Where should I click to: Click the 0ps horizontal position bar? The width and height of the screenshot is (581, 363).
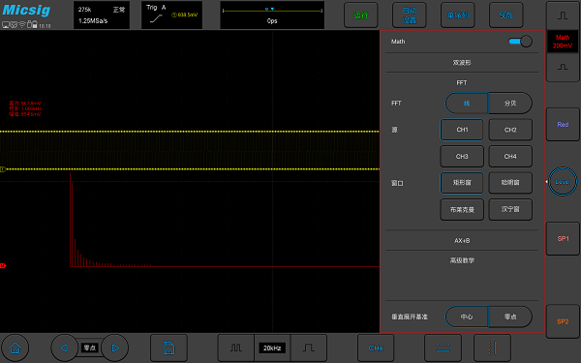click(x=272, y=15)
